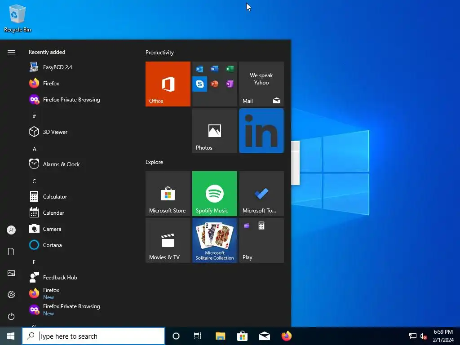
Task: Click the Power button in Start sidebar
Action: 11,316
